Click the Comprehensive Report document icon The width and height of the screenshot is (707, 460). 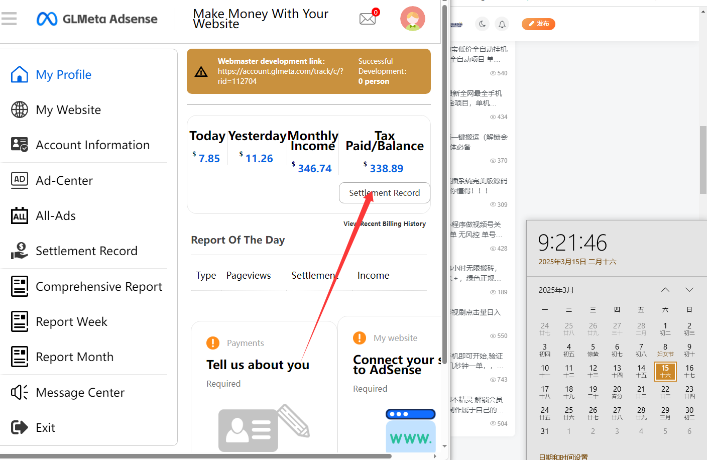tap(20, 286)
